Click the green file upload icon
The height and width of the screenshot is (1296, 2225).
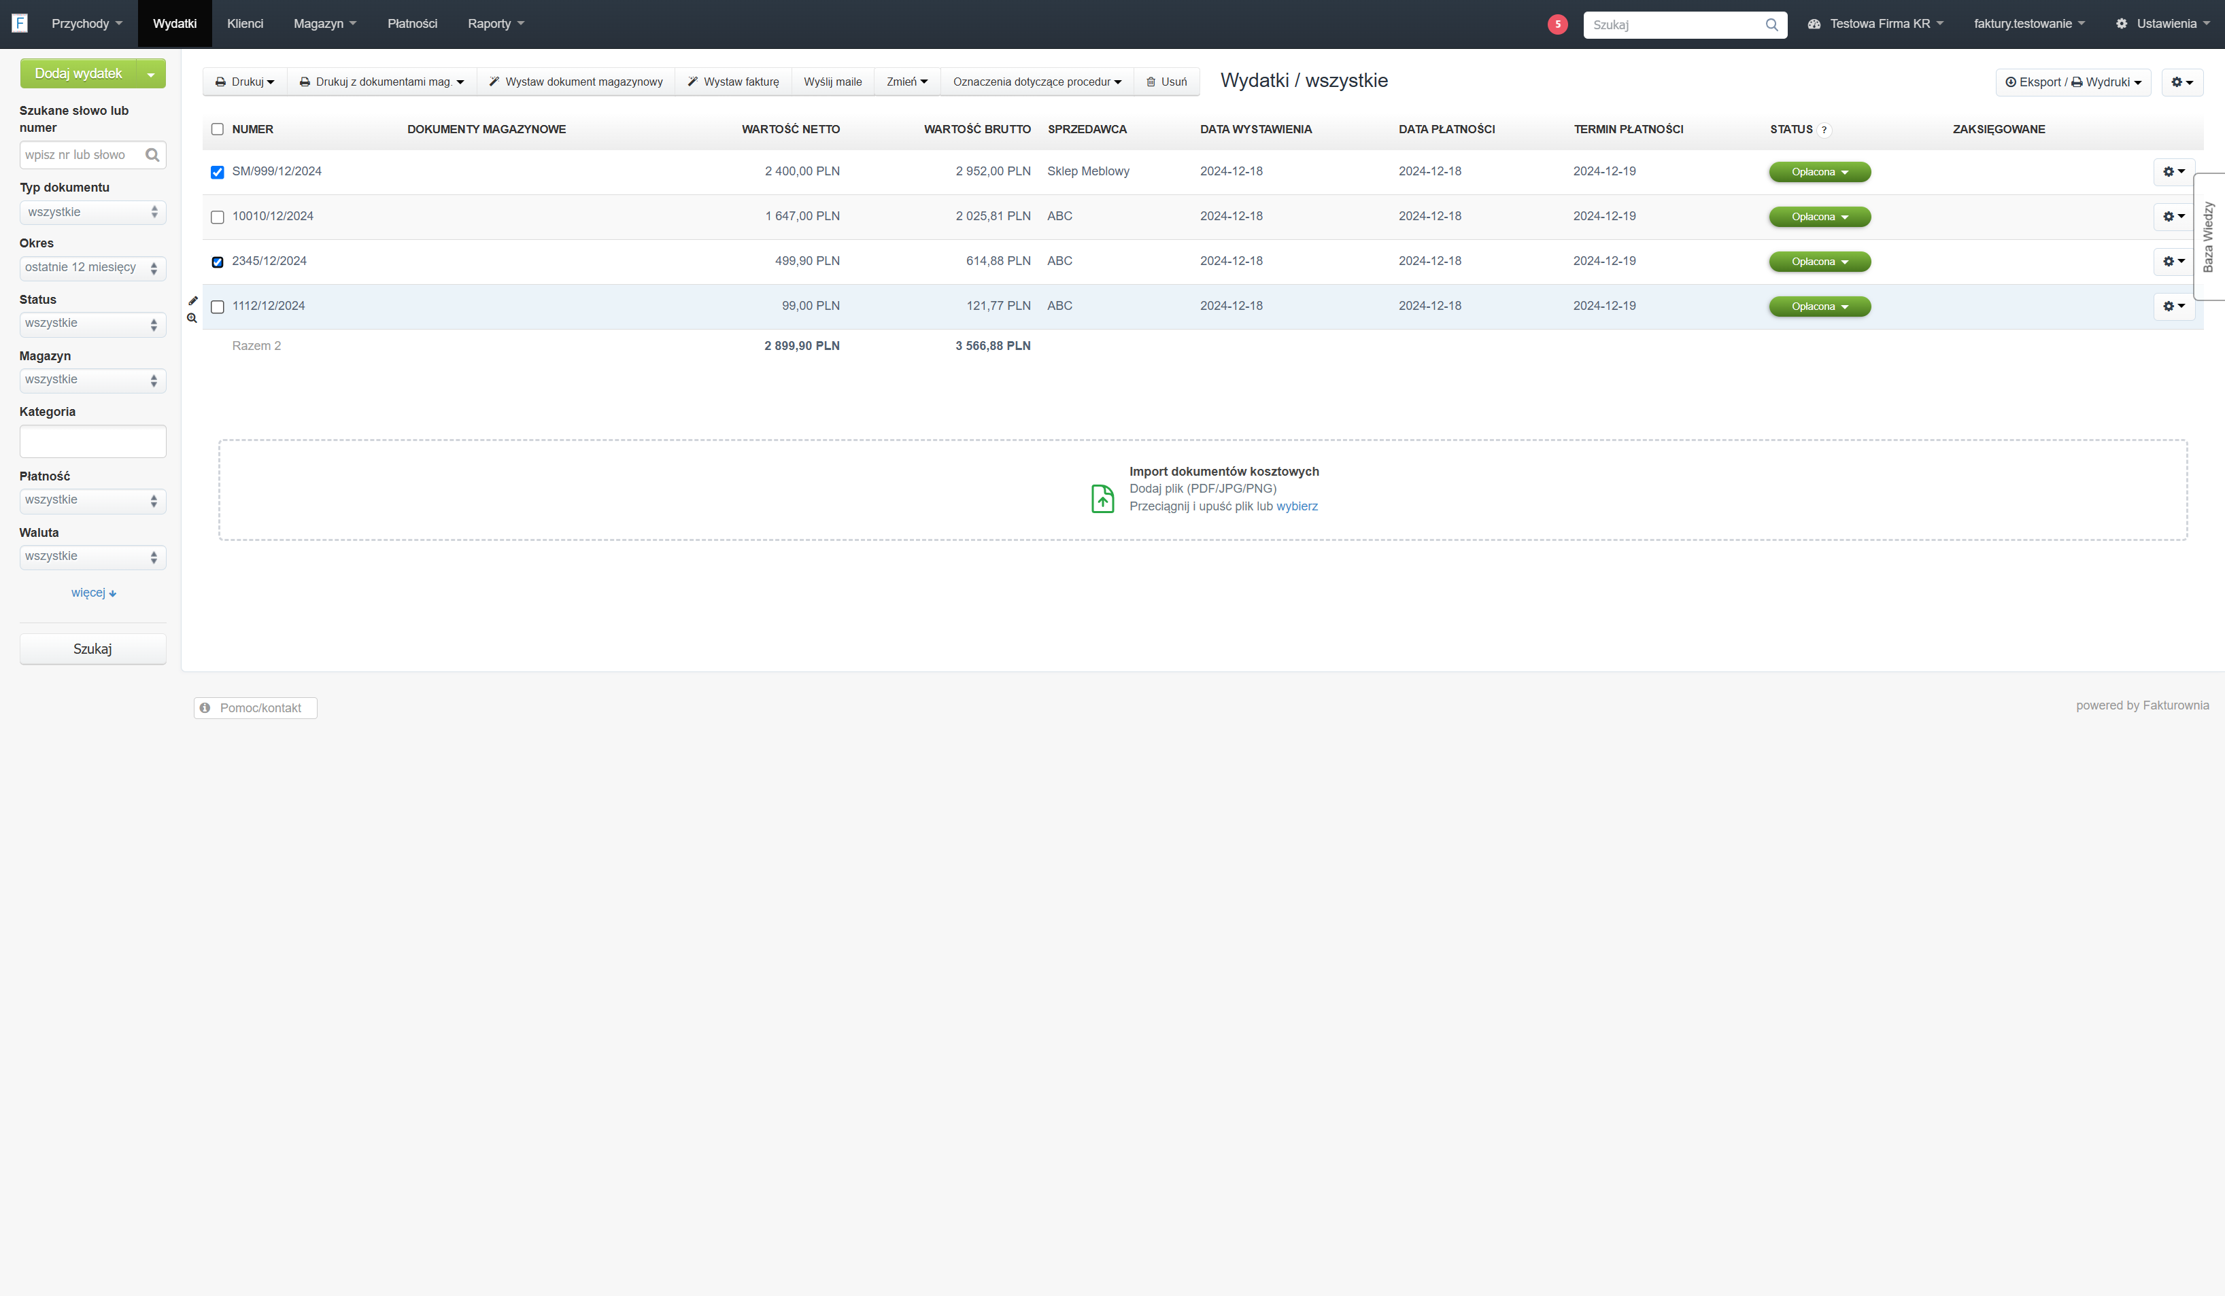pyautogui.click(x=1103, y=498)
